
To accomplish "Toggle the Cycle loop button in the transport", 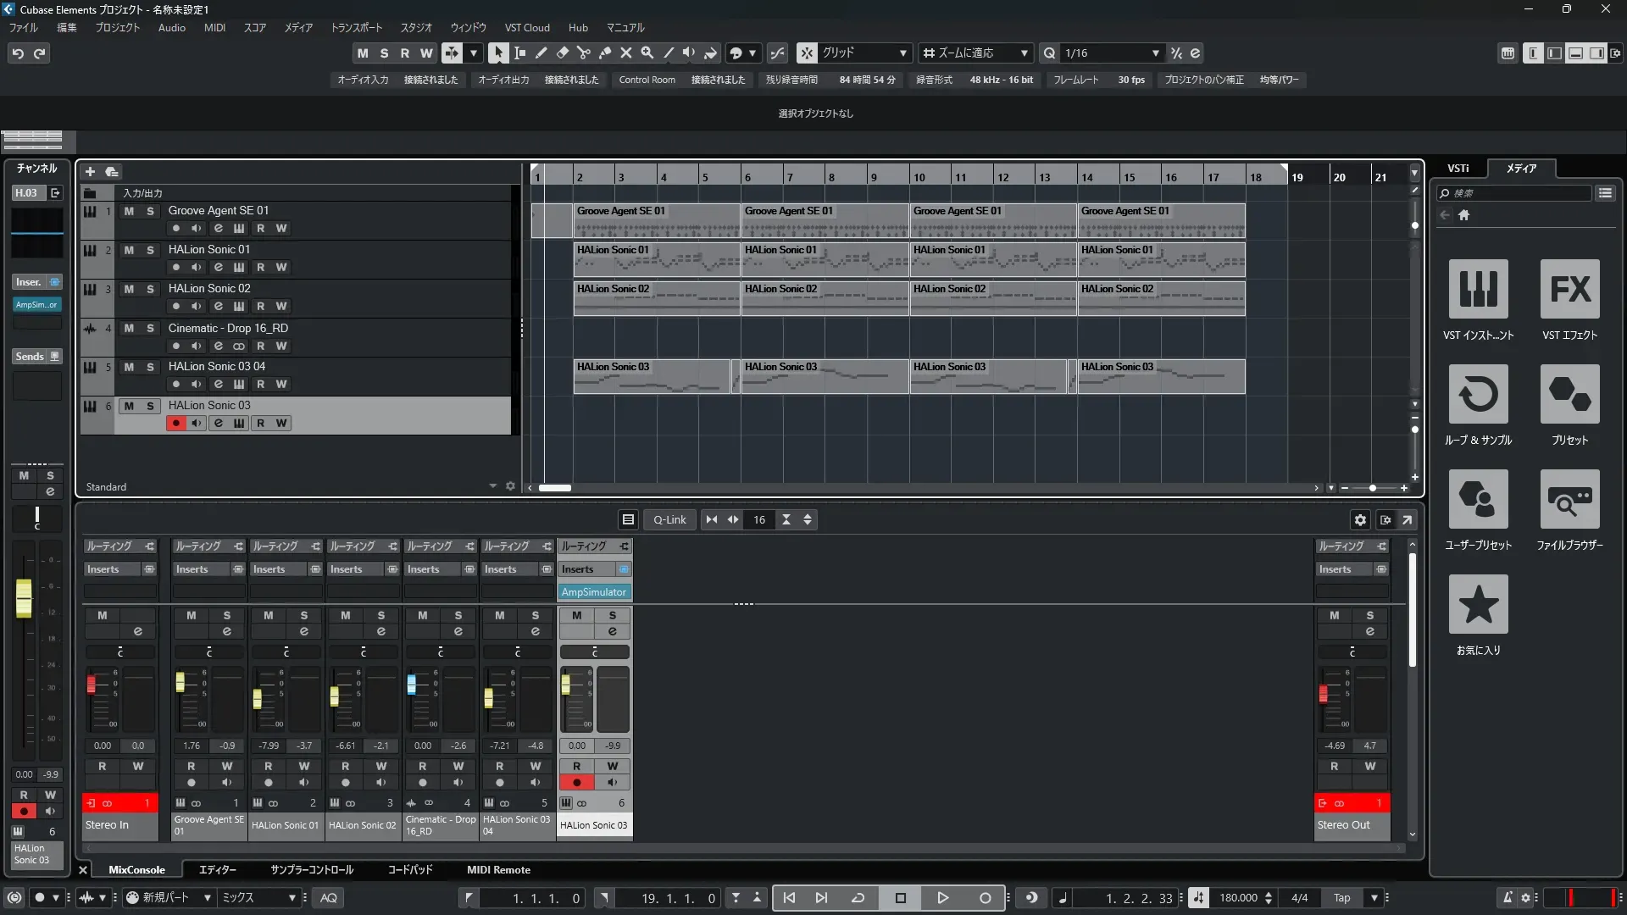I will pyautogui.click(x=858, y=898).
